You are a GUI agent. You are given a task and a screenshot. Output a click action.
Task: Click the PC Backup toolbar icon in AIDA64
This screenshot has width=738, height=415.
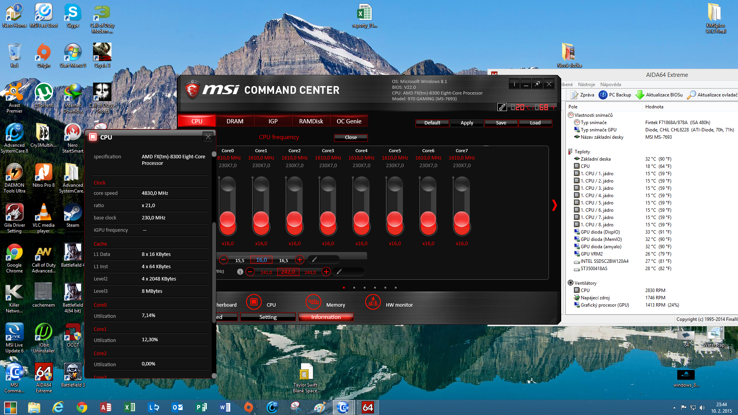pos(603,95)
